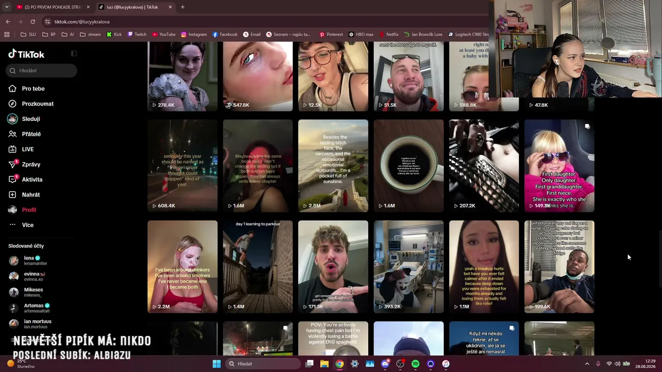Open the video with 608.4K views
Screen dimensions: 662x372
183,166
